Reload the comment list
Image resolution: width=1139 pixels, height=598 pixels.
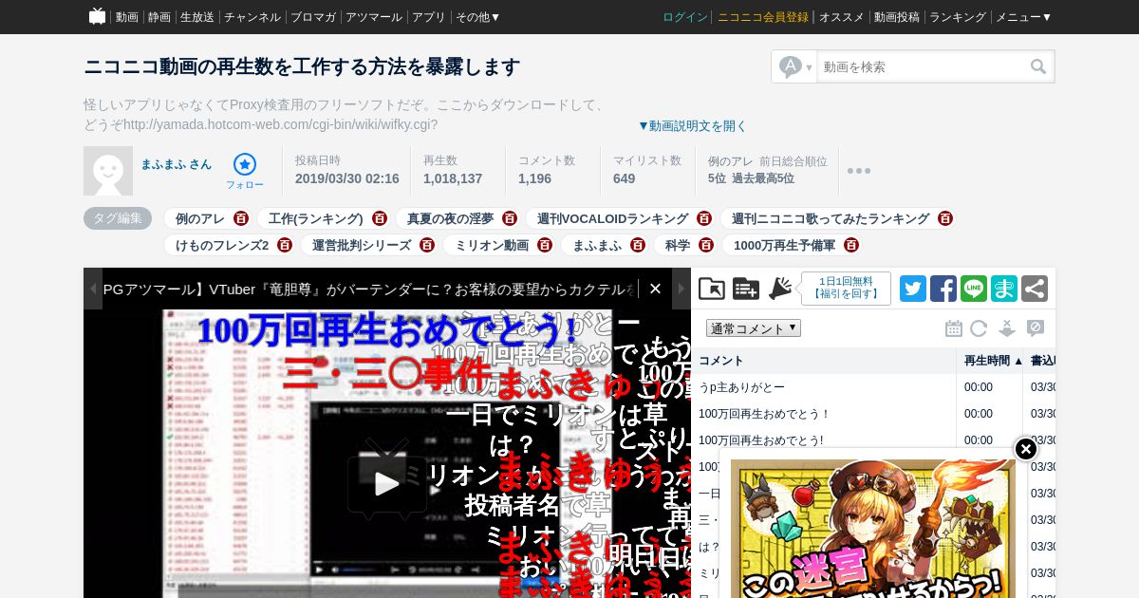979,328
